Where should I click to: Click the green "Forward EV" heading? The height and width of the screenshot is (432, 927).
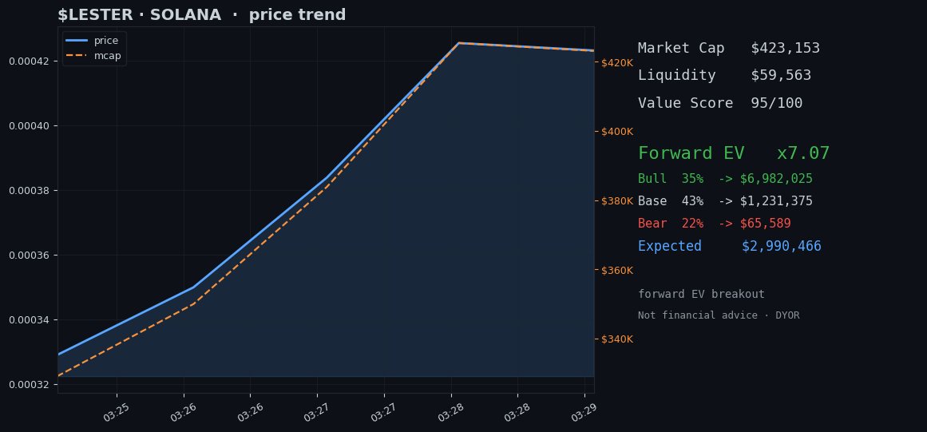[691, 153]
